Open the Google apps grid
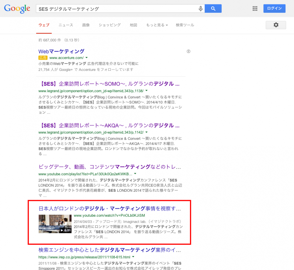The height and width of the screenshot is (270, 294). [x=255, y=8]
